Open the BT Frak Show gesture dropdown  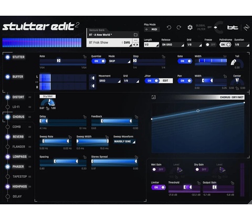(x=110, y=42)
